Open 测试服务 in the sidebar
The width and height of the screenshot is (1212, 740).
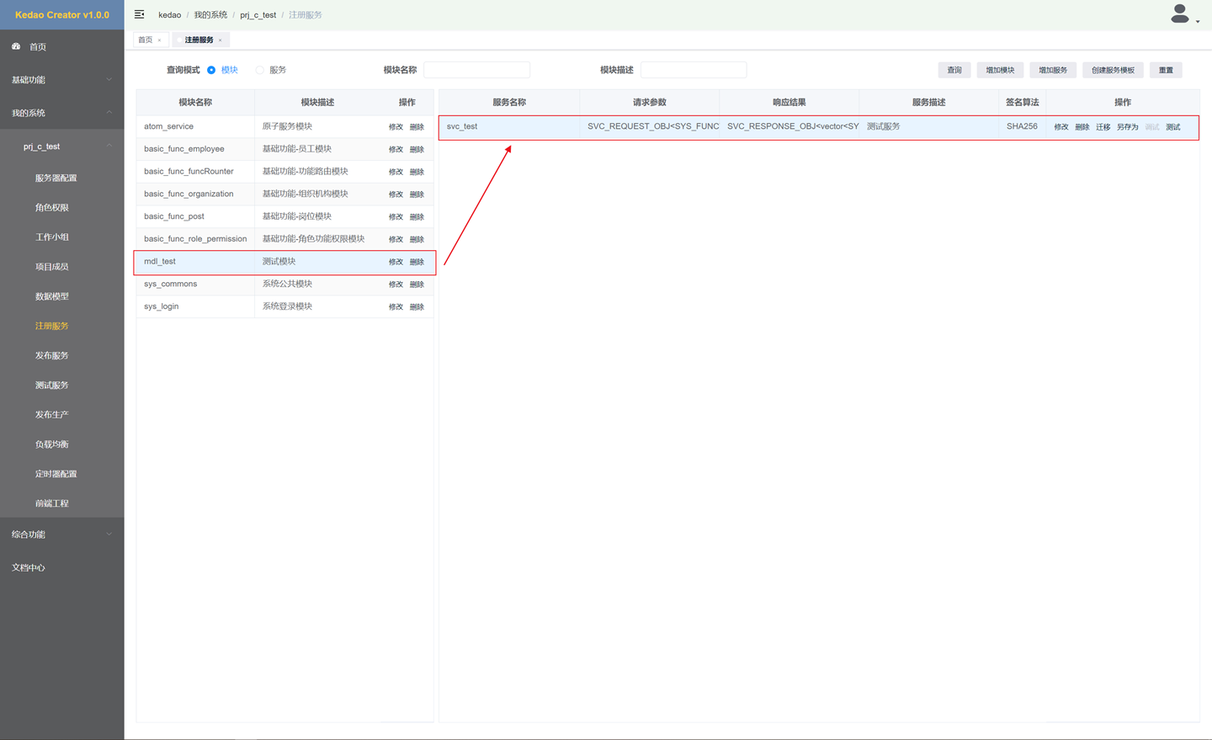coord(52,385)
